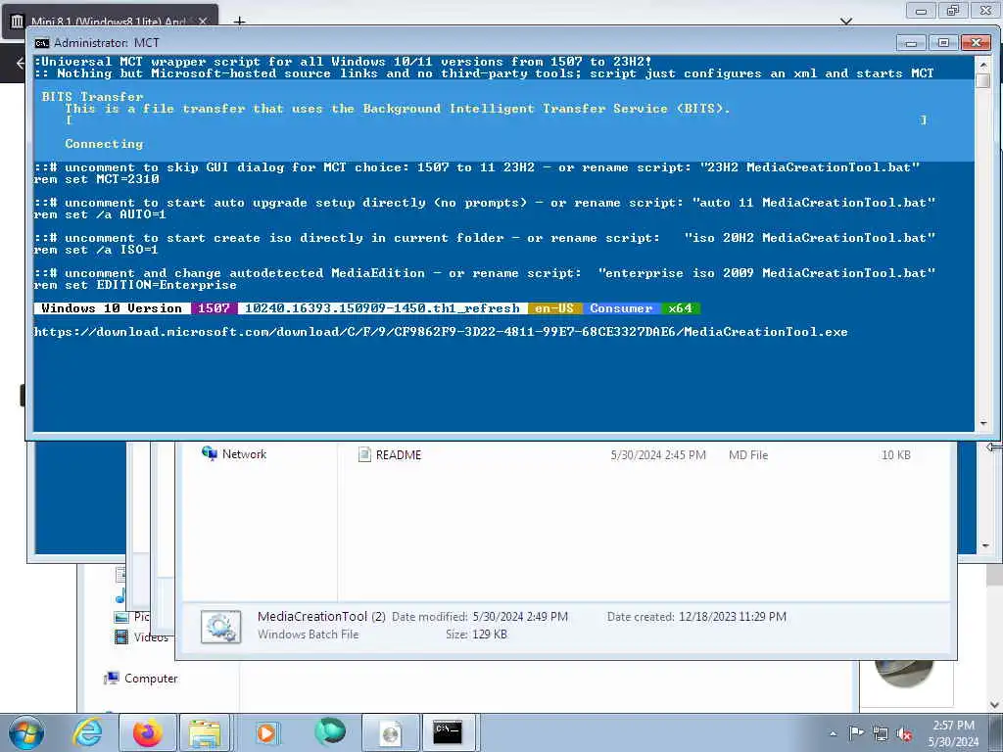The height and width of the screenshot is (752, 1003).
Task: Open the Windows Explorer taskbar icon
Action: 205,732
